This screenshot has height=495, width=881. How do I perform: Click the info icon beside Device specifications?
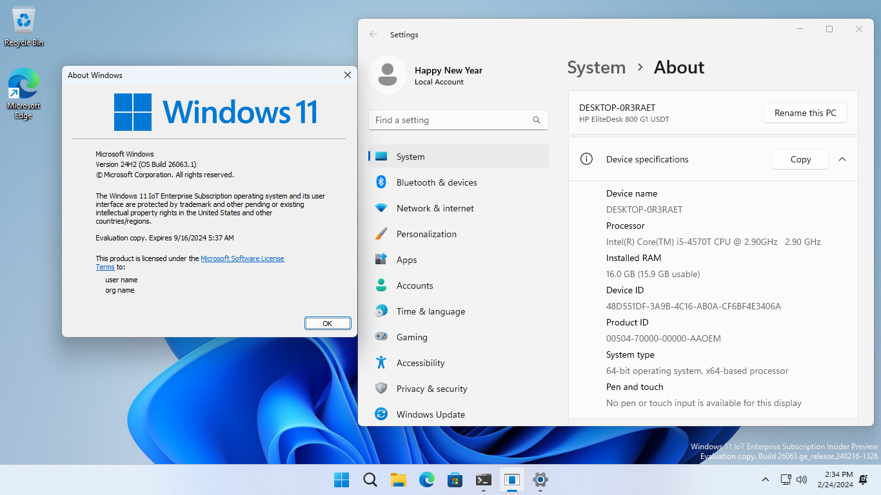pos(586,159)
